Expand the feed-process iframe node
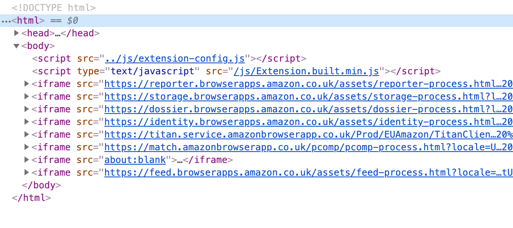This screenshot has width=513, height=228. click(x=27, y=173)
